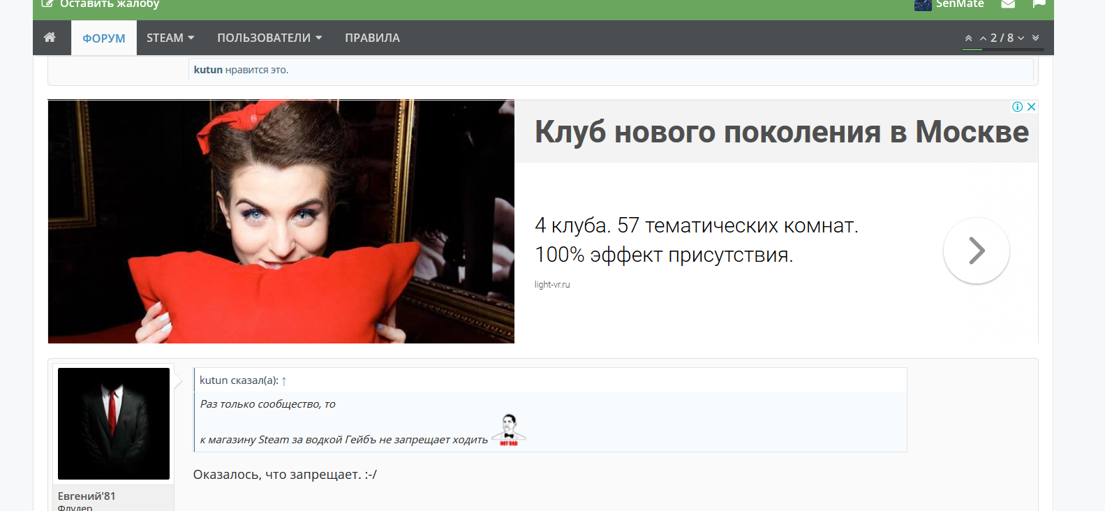The height and width of the screenshot is (511, 1105).
Task: Click the SenMate user avatar
Action: coord(923,5)
